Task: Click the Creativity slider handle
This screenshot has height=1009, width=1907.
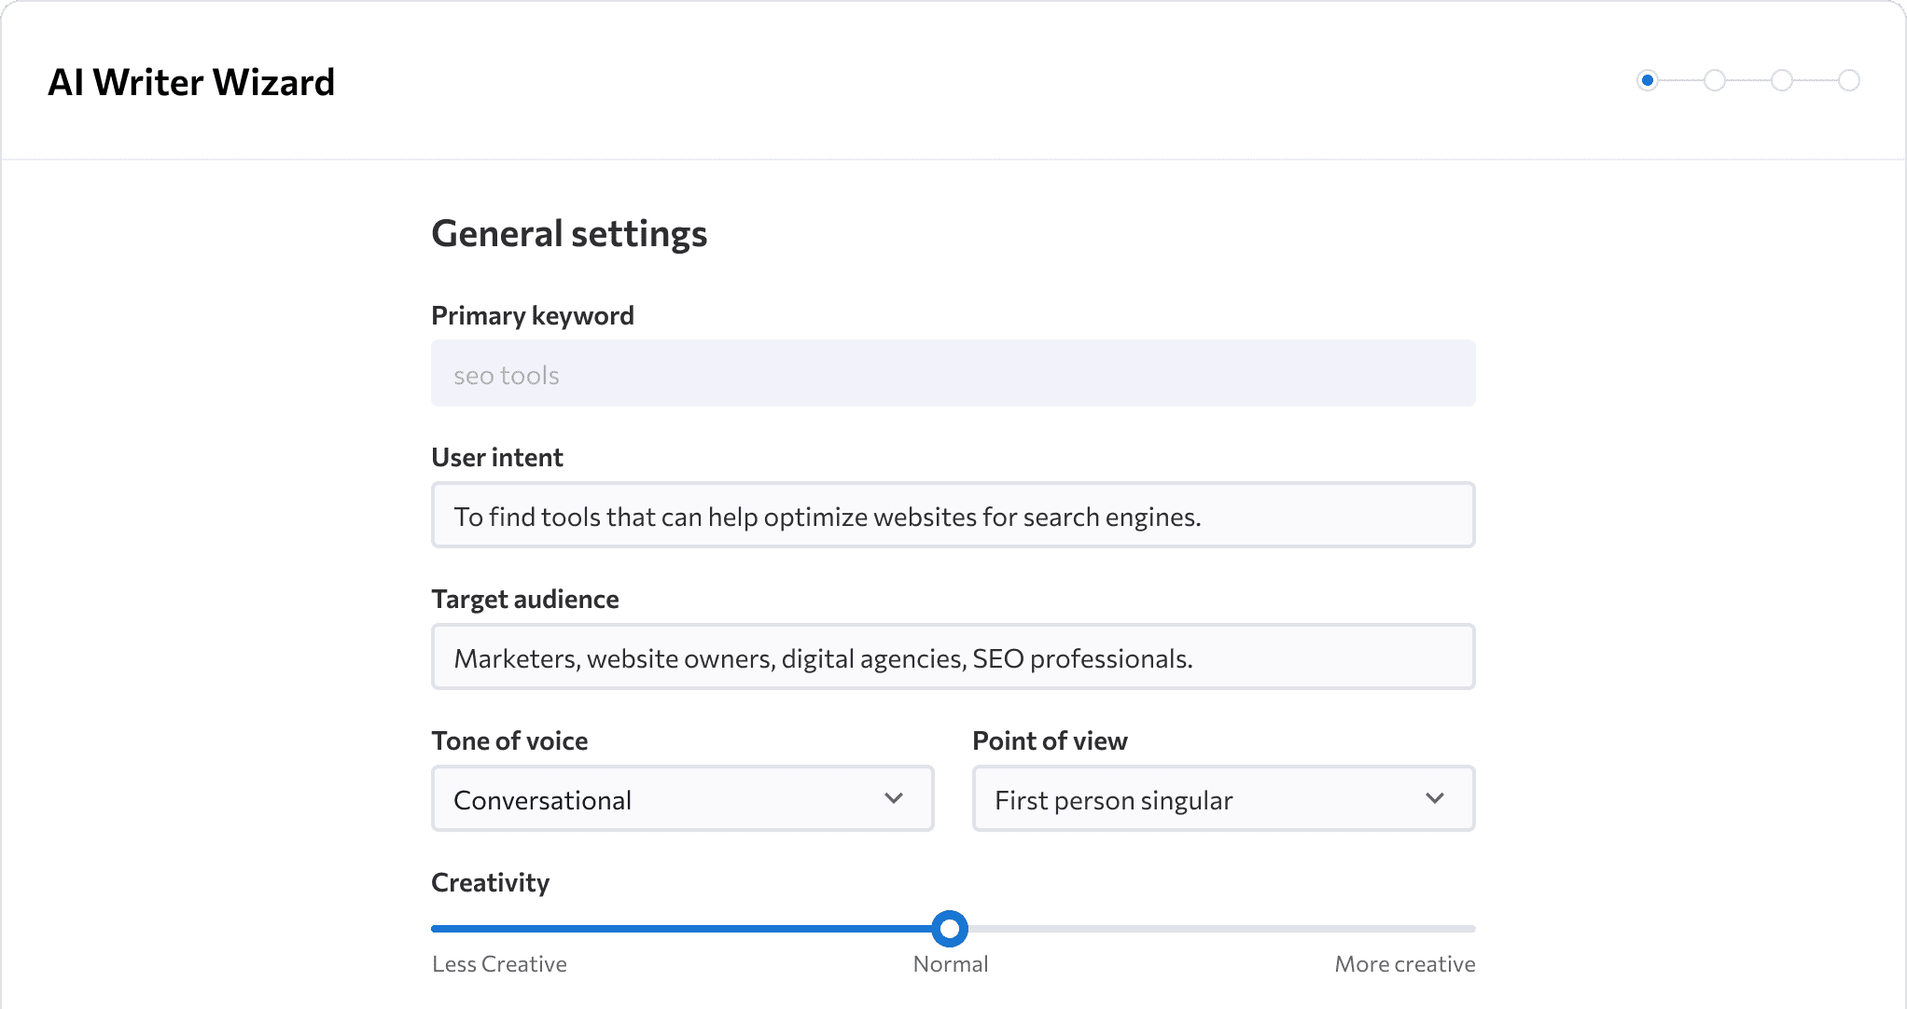Action: pyautogui.click(x=950, y=929)
